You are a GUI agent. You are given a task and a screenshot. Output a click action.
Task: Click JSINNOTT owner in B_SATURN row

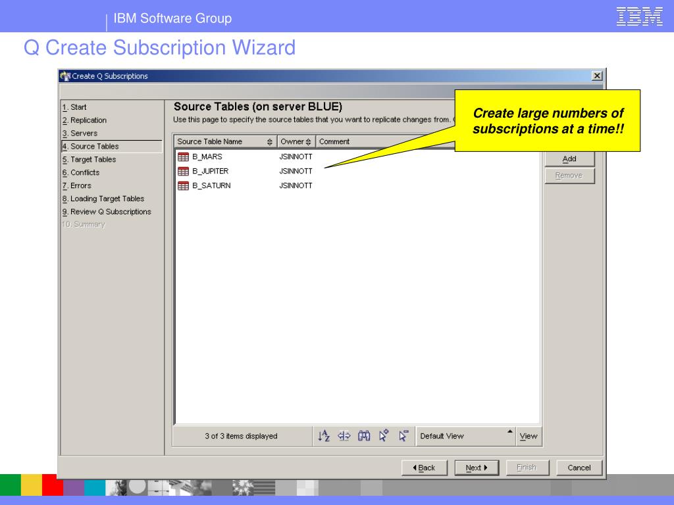pos(296,185)
